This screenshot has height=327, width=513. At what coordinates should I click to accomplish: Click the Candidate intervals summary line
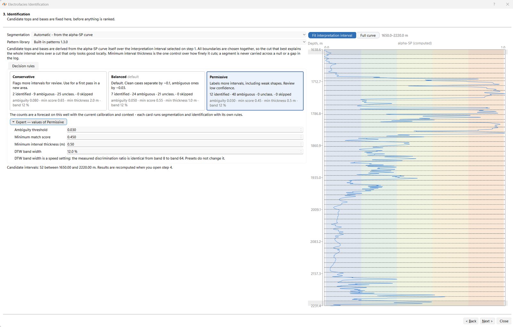pos(90,167)
